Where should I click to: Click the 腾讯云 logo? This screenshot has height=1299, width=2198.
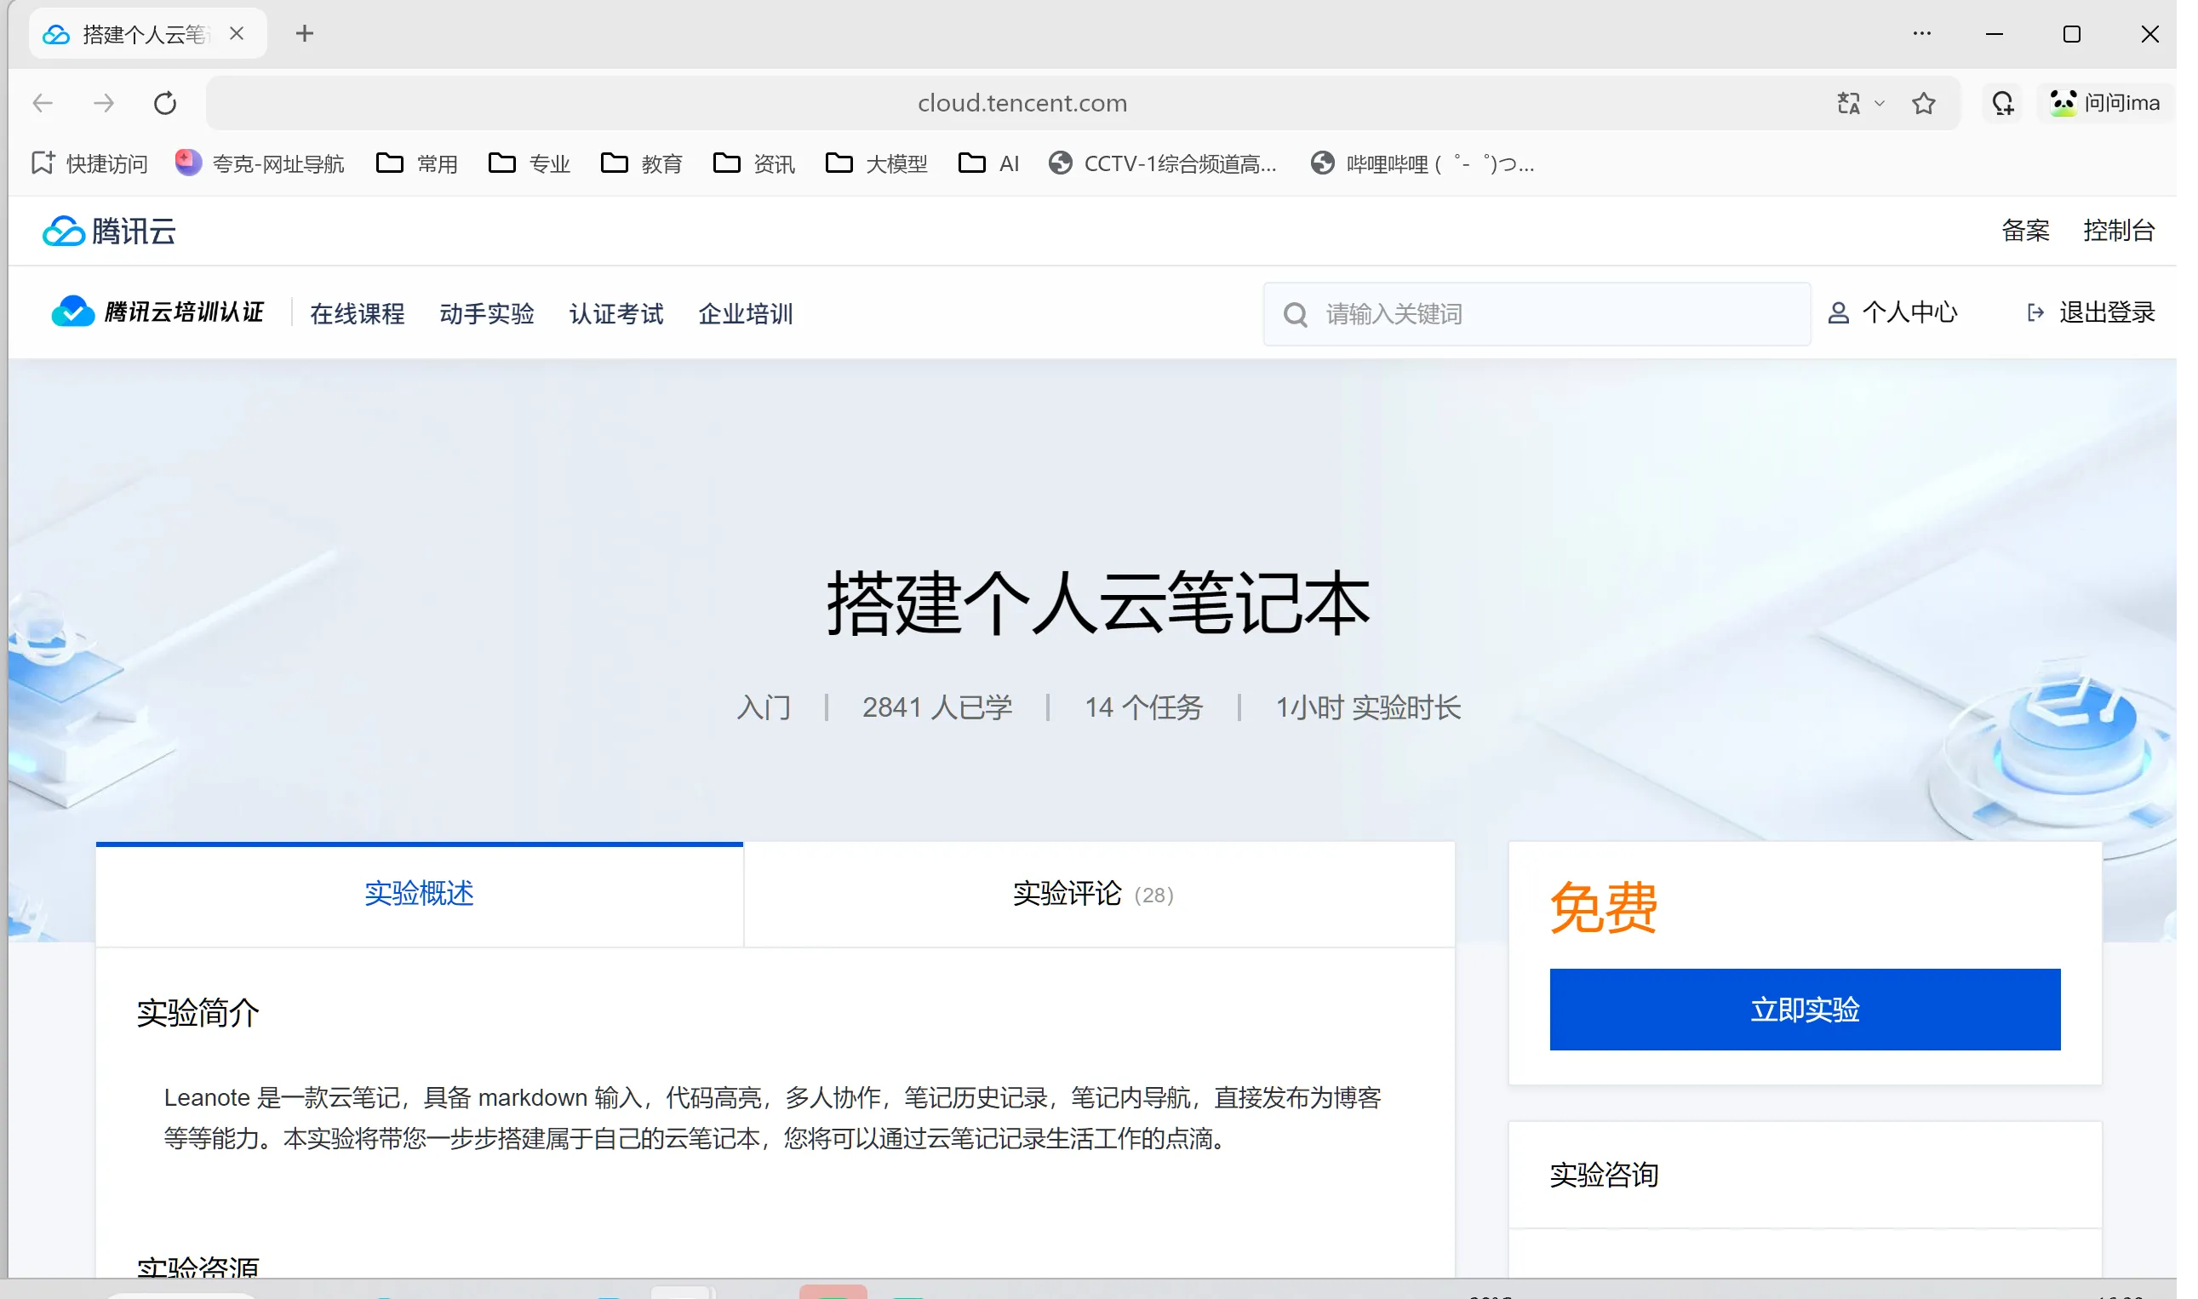110,231
